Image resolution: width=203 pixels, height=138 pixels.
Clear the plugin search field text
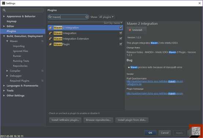click(87, 17)
